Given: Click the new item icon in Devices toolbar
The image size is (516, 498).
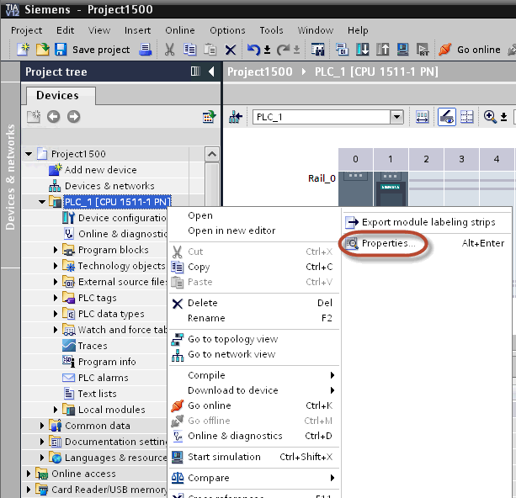Looking at the screenshot, I should point(34,116).
